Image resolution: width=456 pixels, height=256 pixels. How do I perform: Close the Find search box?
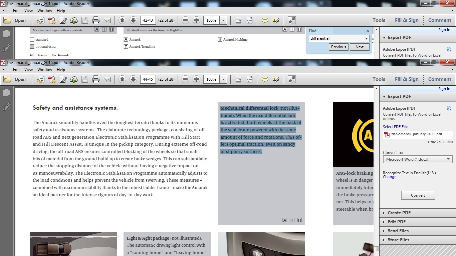coord(368,31)
